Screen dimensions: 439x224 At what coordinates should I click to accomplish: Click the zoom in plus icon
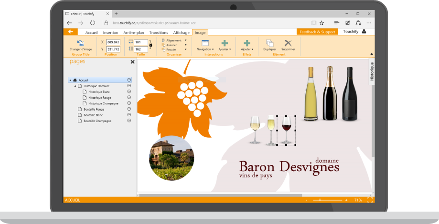point(346,200)
